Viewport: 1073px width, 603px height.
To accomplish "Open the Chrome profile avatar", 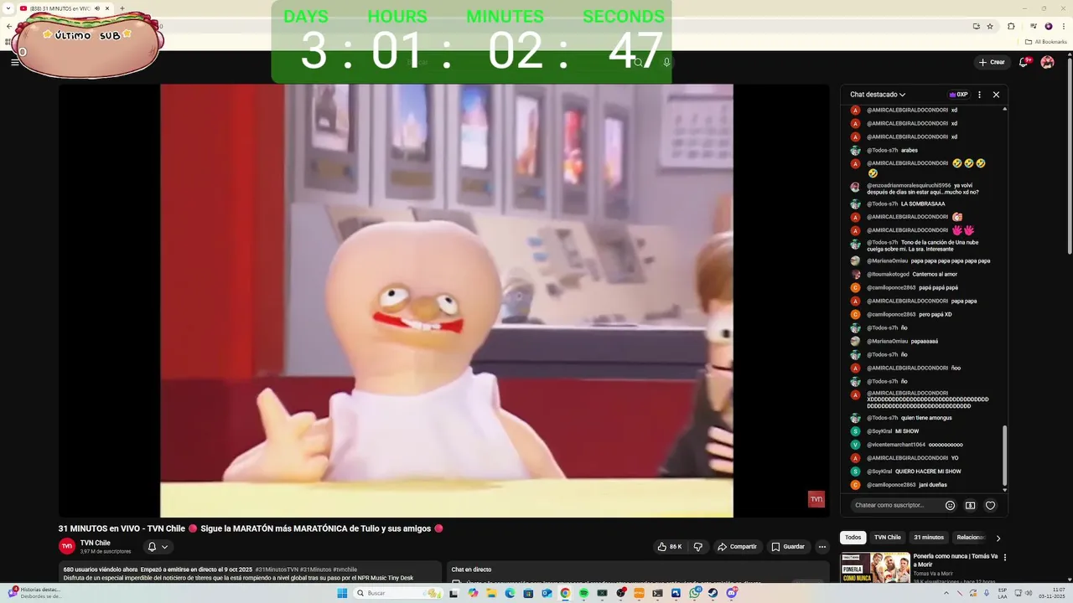I will tap(1048, 26).
